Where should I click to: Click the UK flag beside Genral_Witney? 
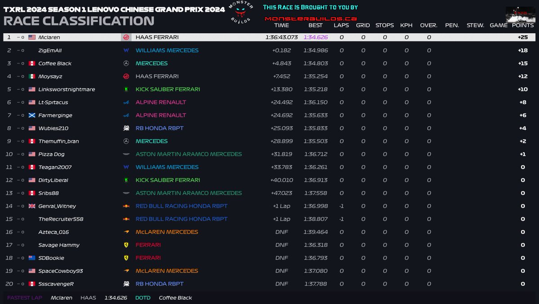pos(32,206)
